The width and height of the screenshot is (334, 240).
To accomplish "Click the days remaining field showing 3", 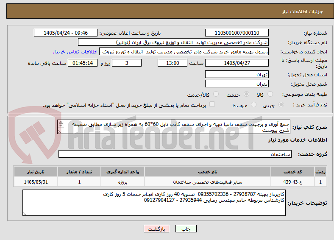I will click(127, 63).
